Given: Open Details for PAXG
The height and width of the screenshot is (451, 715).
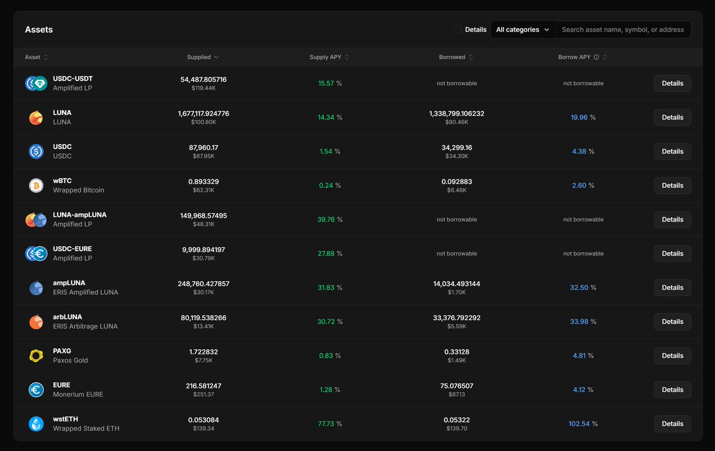Looking at the screenshot, I should point(672,356).
